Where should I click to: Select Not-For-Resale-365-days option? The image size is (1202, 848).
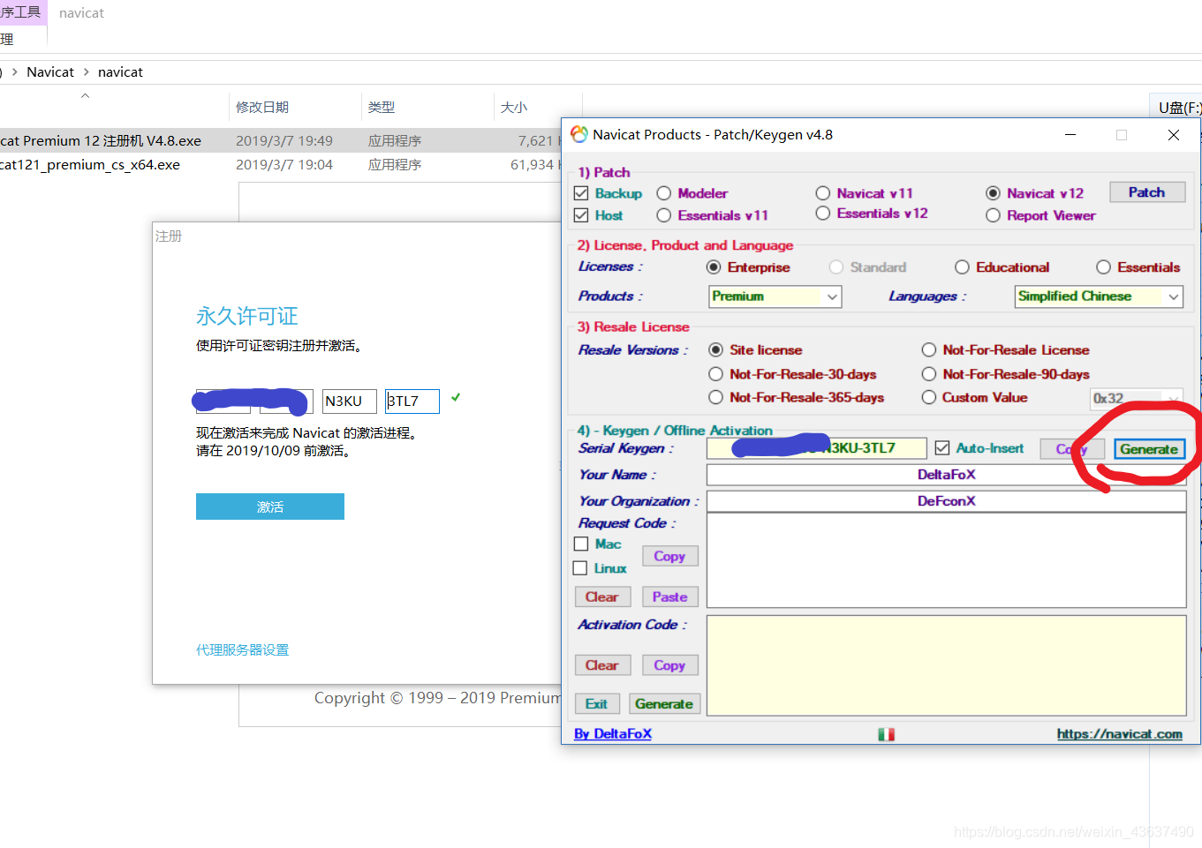(715, 398)
